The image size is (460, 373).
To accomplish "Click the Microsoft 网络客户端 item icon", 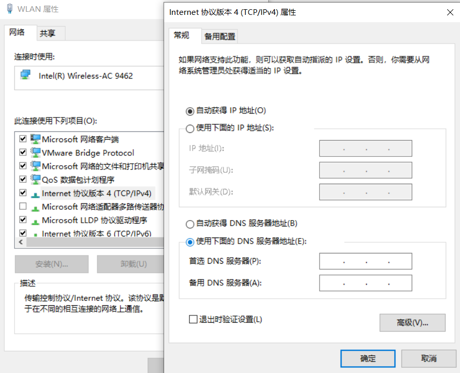I will coord(34,139).
